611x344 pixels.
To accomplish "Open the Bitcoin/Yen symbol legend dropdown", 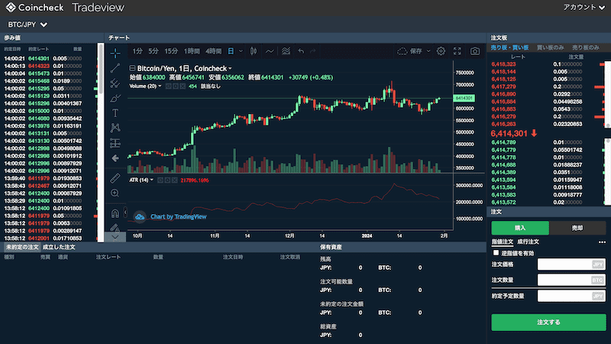I will (230, 69).
